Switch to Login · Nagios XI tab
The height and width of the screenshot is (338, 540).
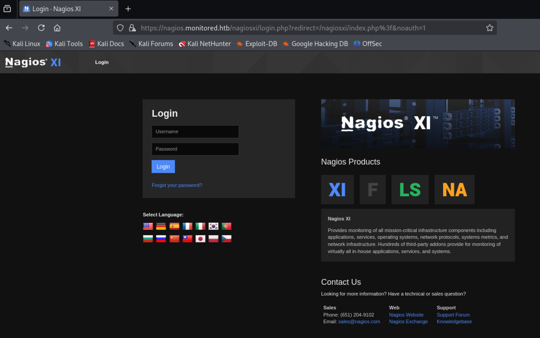point(69,9)
